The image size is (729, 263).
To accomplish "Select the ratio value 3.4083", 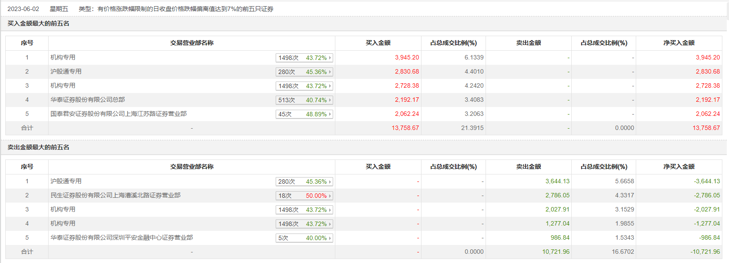I will click(474, 100).
